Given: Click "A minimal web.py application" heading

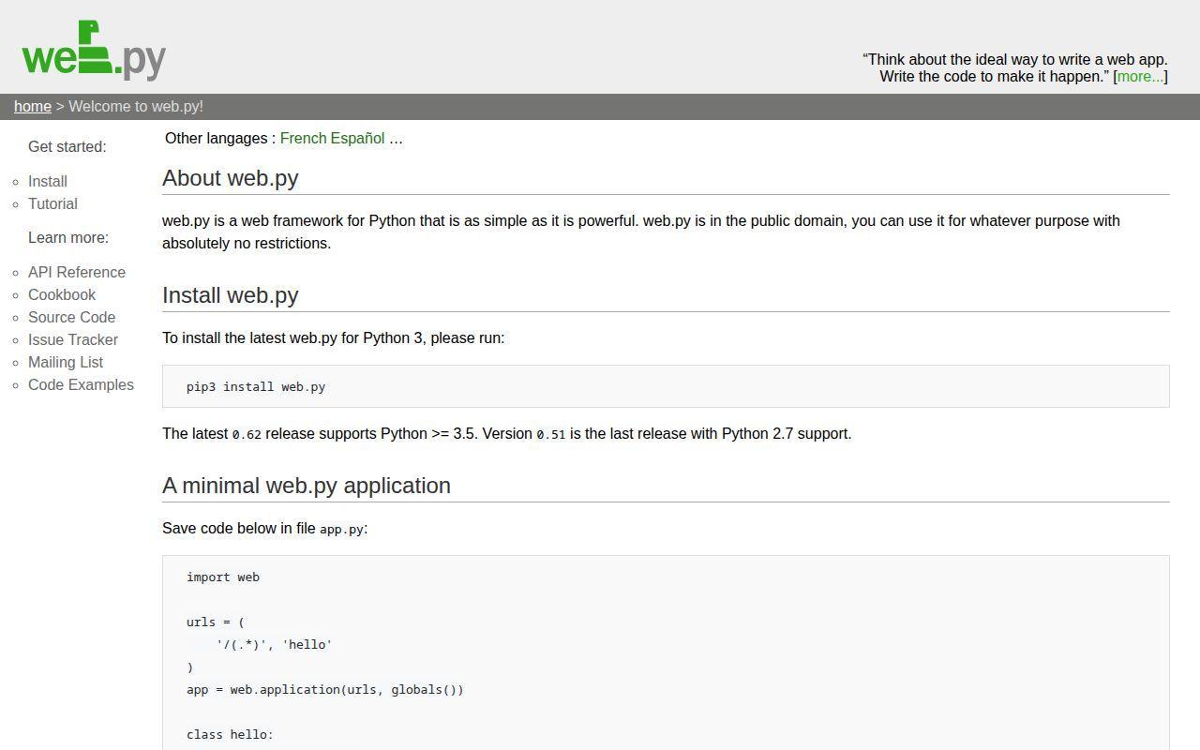Looking at the screenshot, I should [x=307, y=486].
